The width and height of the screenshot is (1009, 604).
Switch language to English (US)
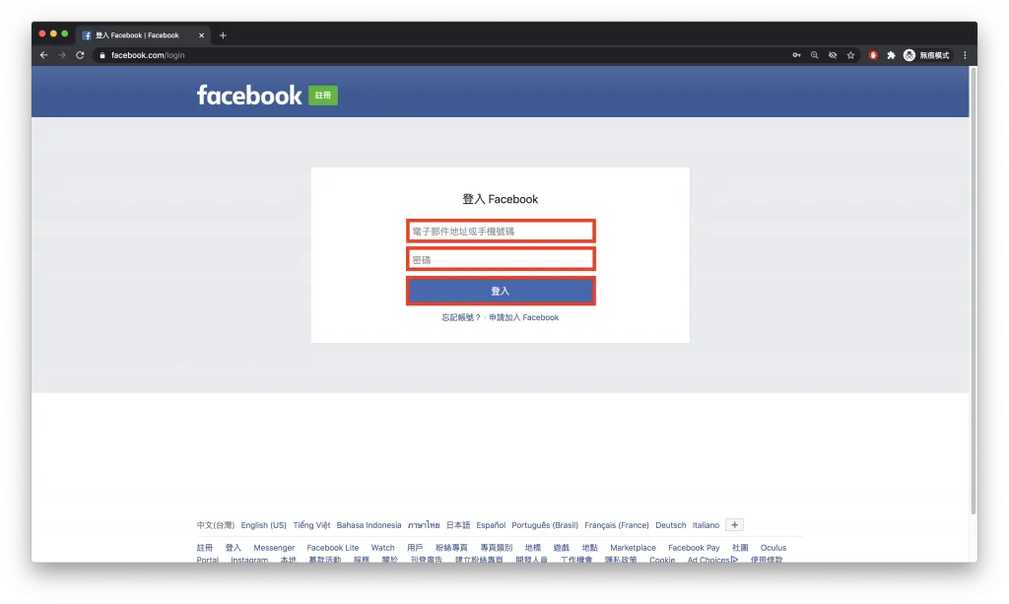[264, 525]
